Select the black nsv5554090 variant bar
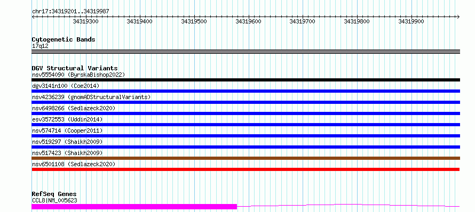The height and width of the screenshot is (212, 475). coord(246,80)
